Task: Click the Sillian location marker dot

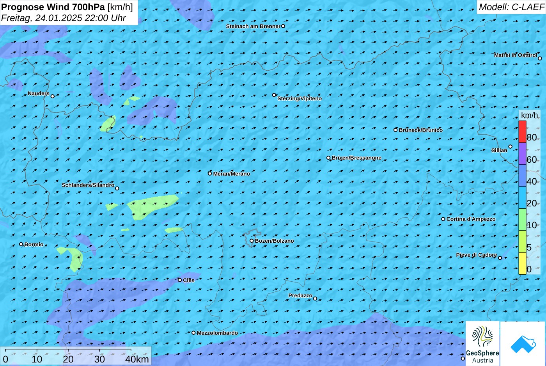Action: click(x=510, y=147)
